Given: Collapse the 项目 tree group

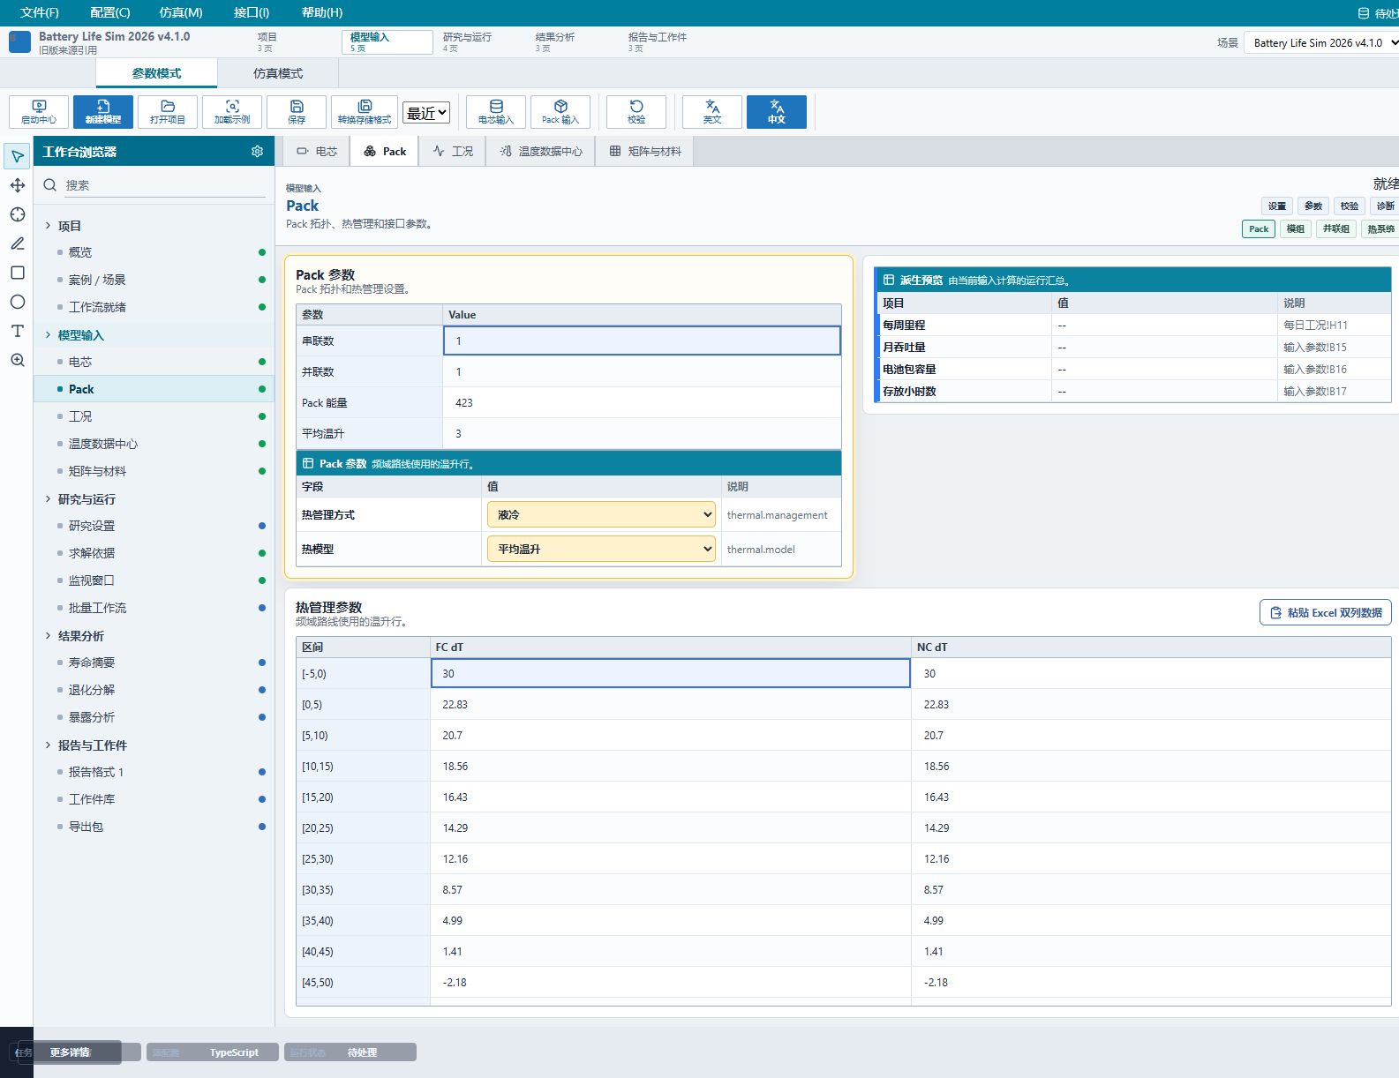Looking at the screenshot, I should coord(48,226).
